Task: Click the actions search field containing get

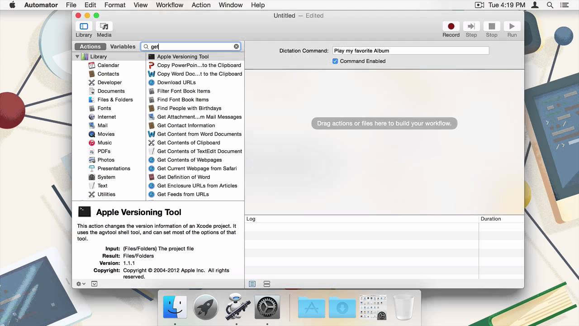Action: coord(191,47)
